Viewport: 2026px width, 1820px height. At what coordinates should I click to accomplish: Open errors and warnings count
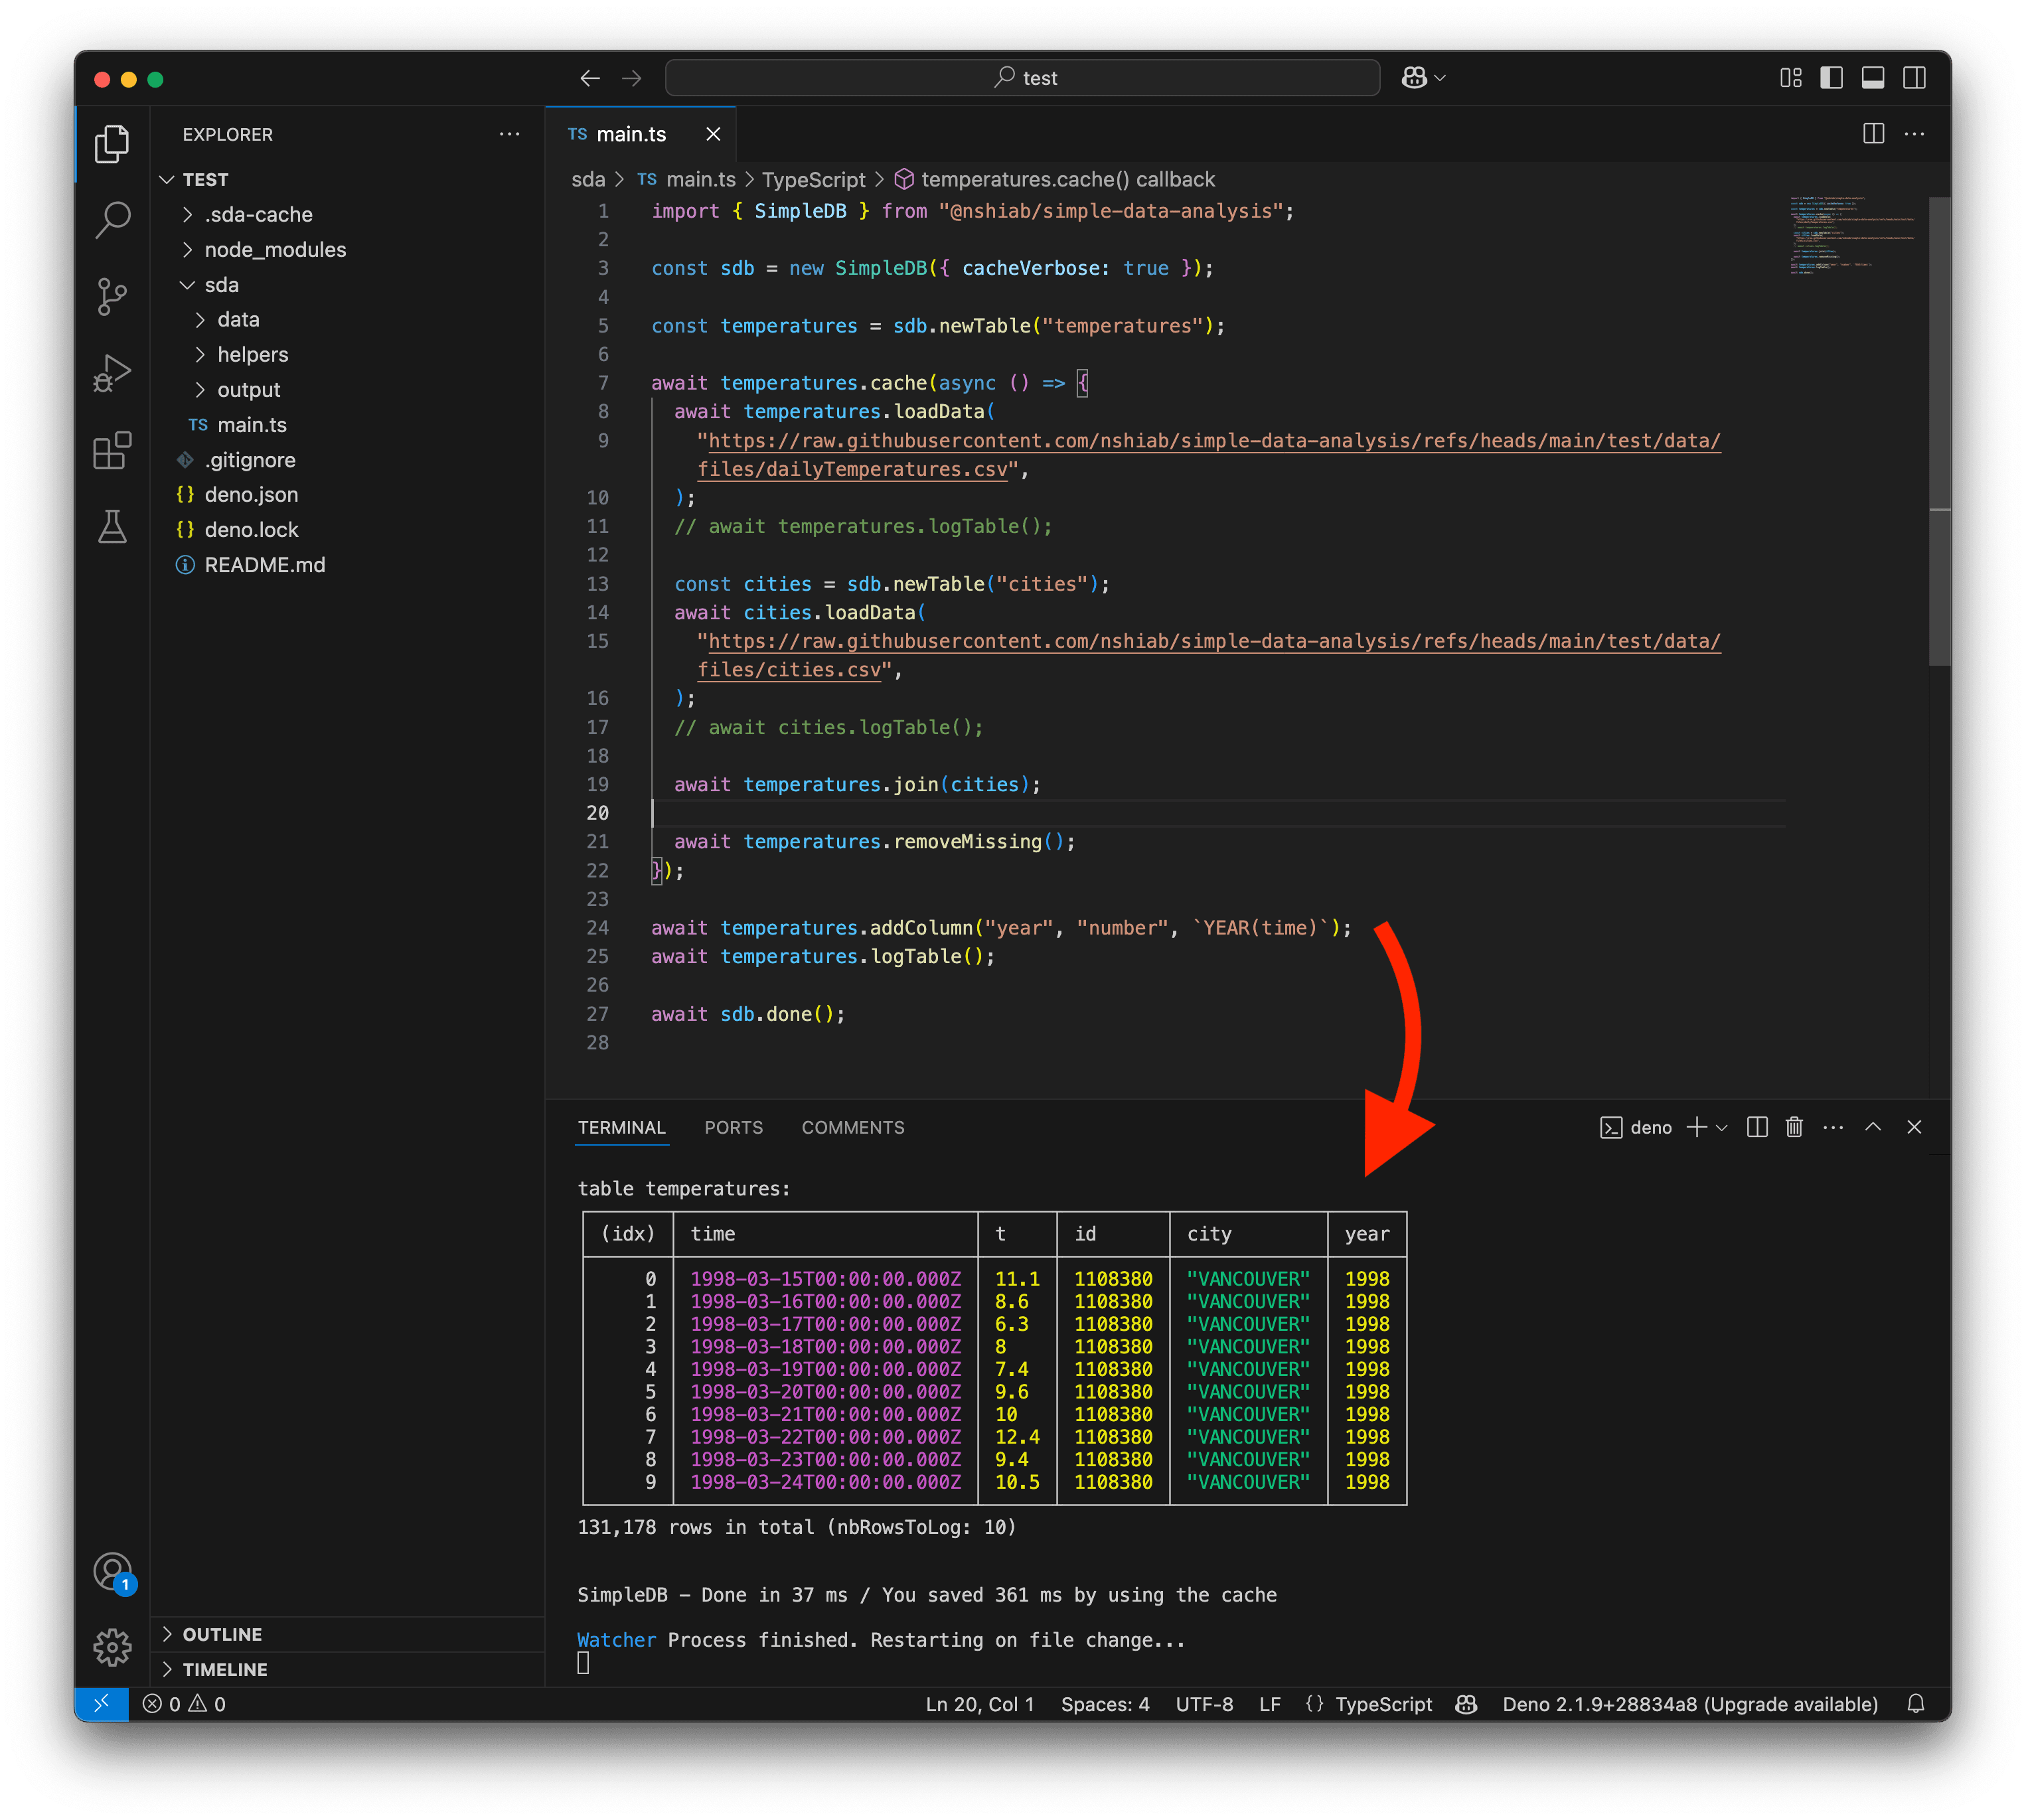point(184,1704)
